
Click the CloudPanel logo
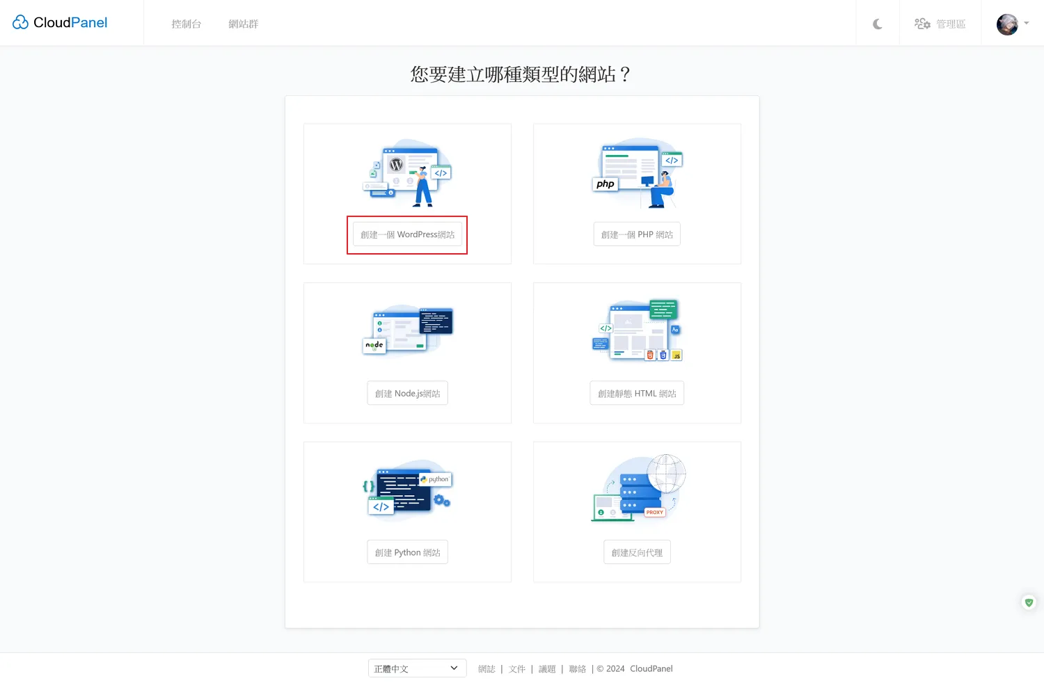click(x=60, y=23)
